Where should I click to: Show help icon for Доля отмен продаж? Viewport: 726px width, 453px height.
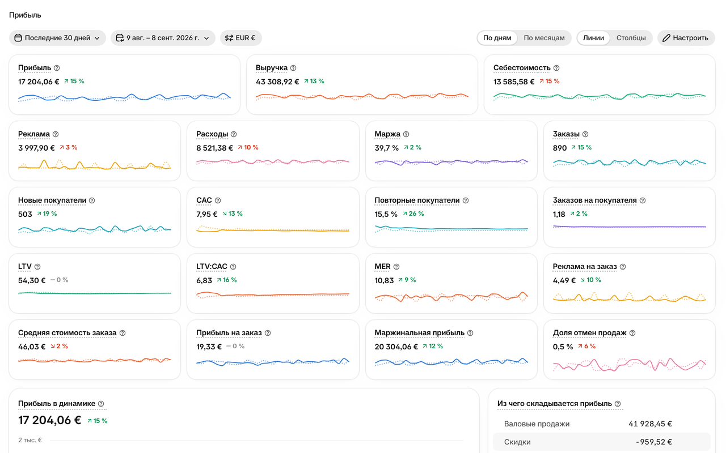click(x=632, y=333)
